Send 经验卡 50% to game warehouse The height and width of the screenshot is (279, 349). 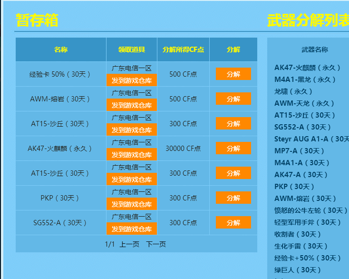[x=132, y=80]
